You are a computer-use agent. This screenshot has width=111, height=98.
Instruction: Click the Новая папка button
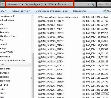[80, 11]
